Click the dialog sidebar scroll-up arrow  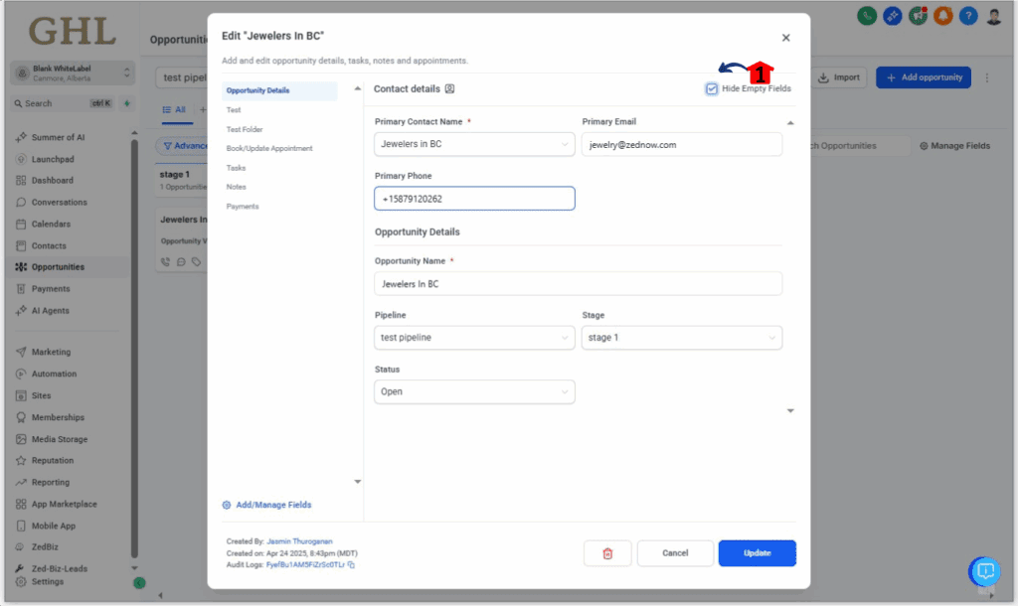pyautogui.click(x=357, y=88)
